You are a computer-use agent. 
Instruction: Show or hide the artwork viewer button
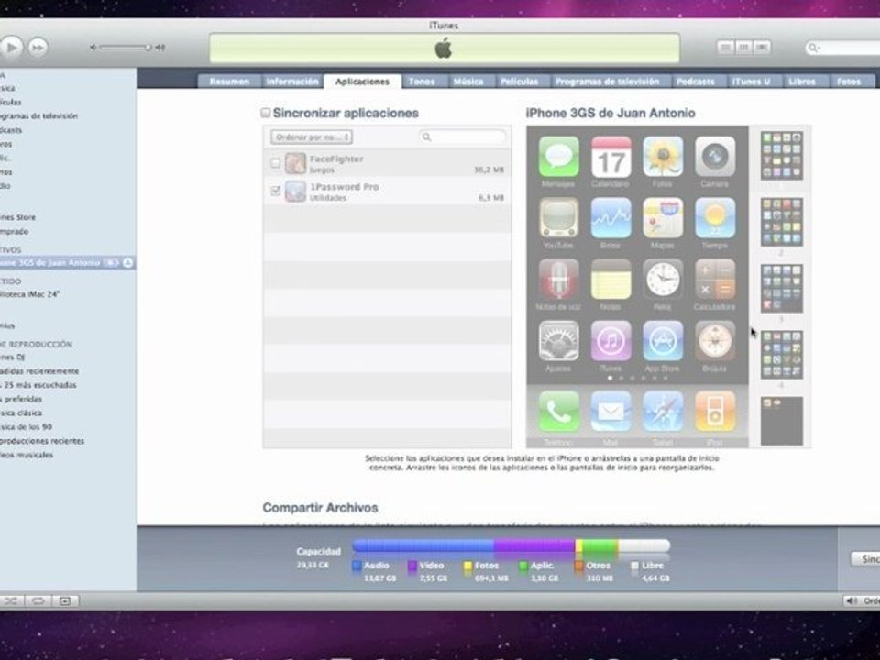(65, 601)
